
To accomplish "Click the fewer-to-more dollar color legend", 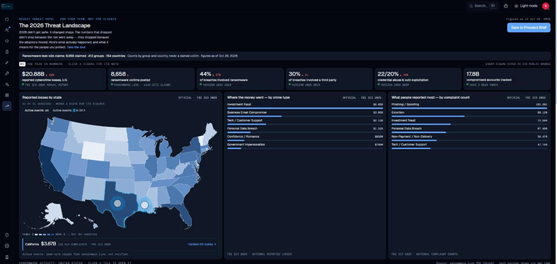I will pos(45,234).
